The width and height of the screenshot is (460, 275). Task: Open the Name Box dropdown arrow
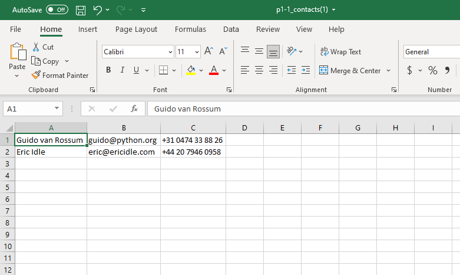coord(57,109)
